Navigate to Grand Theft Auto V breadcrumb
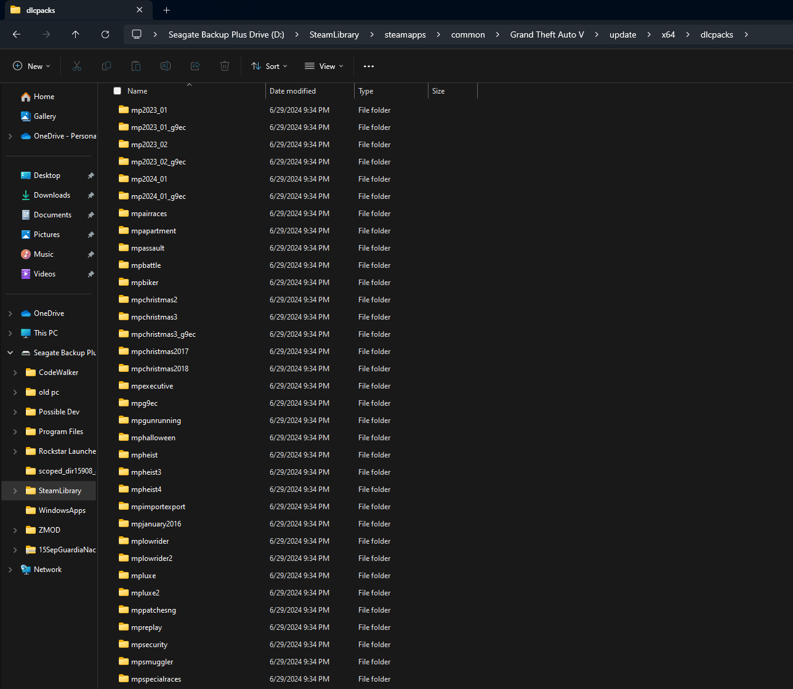 (x=547, y=34)
